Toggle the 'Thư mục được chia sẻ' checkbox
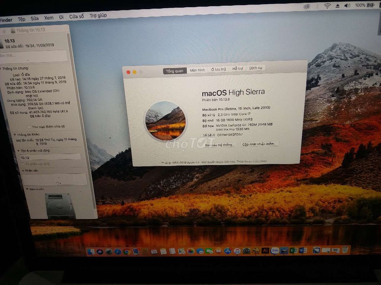Screen dimensions: 381x285 29,127
